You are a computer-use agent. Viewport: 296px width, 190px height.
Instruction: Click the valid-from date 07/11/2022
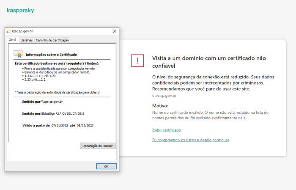(x=60, y=125)
